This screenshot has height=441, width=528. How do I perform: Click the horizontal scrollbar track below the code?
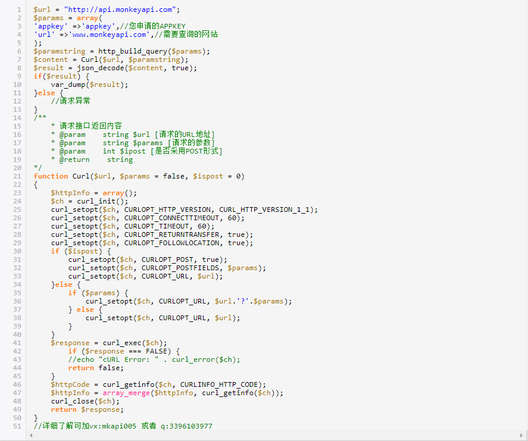coord(276,435)
